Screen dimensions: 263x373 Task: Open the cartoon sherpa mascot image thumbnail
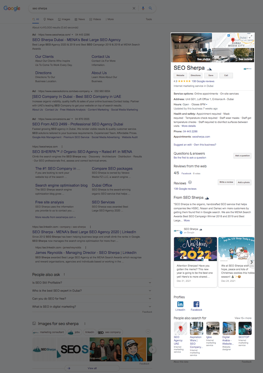[134, 349]
